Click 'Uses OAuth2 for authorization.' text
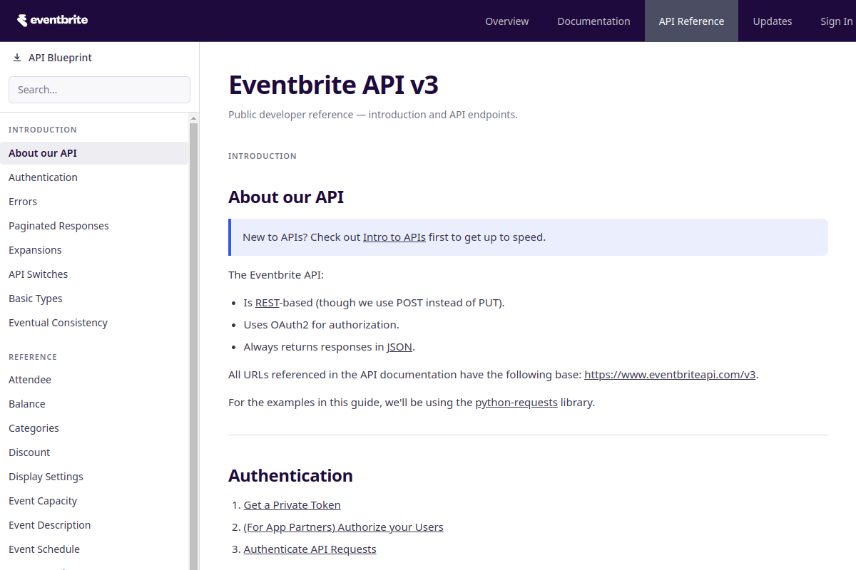This screenshot has height=570, width=856. (322, 325)
